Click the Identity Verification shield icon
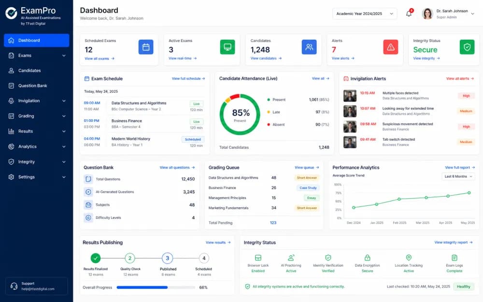This screenshot has width=483, height=302. click(328, 258)
